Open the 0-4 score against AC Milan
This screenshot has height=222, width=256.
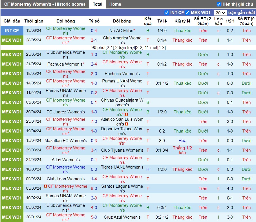(94, 31)
